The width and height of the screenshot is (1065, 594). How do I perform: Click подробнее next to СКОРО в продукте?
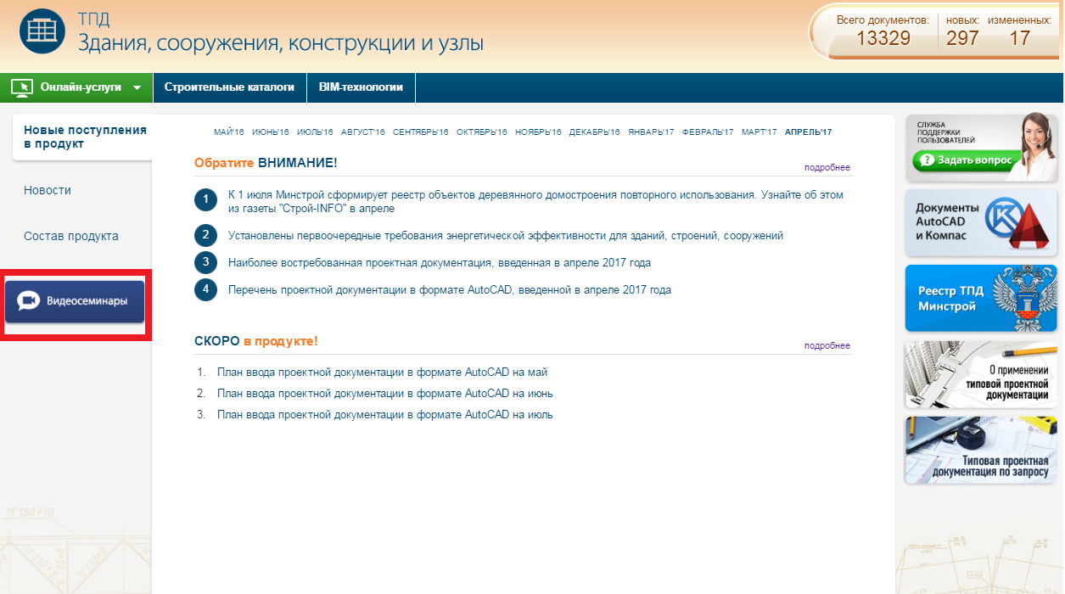827,346
